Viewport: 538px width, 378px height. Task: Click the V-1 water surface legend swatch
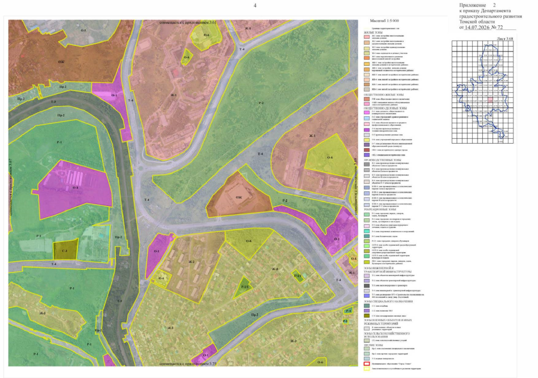tap(367, 358)
